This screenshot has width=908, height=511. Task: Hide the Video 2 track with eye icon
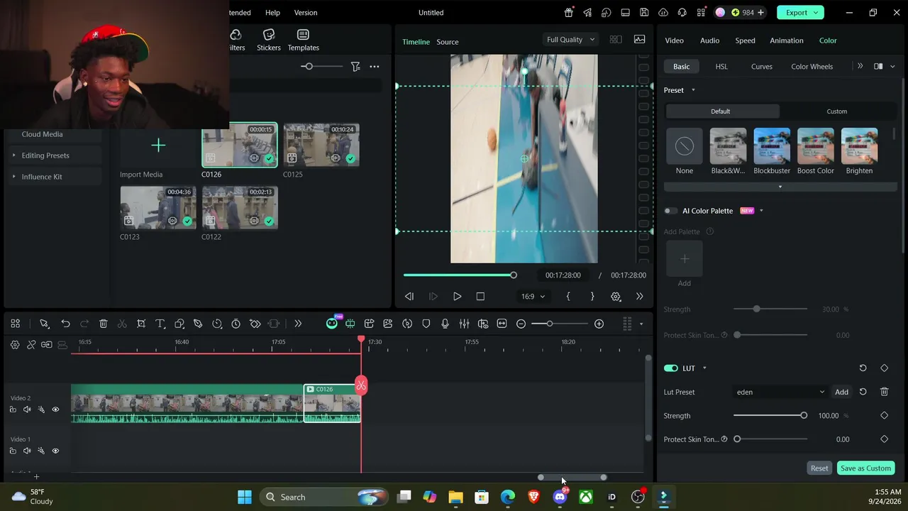[55, 410]
